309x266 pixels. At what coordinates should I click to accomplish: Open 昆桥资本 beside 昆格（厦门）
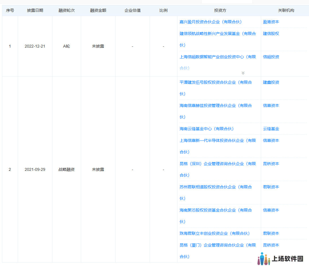click(271, 245)
